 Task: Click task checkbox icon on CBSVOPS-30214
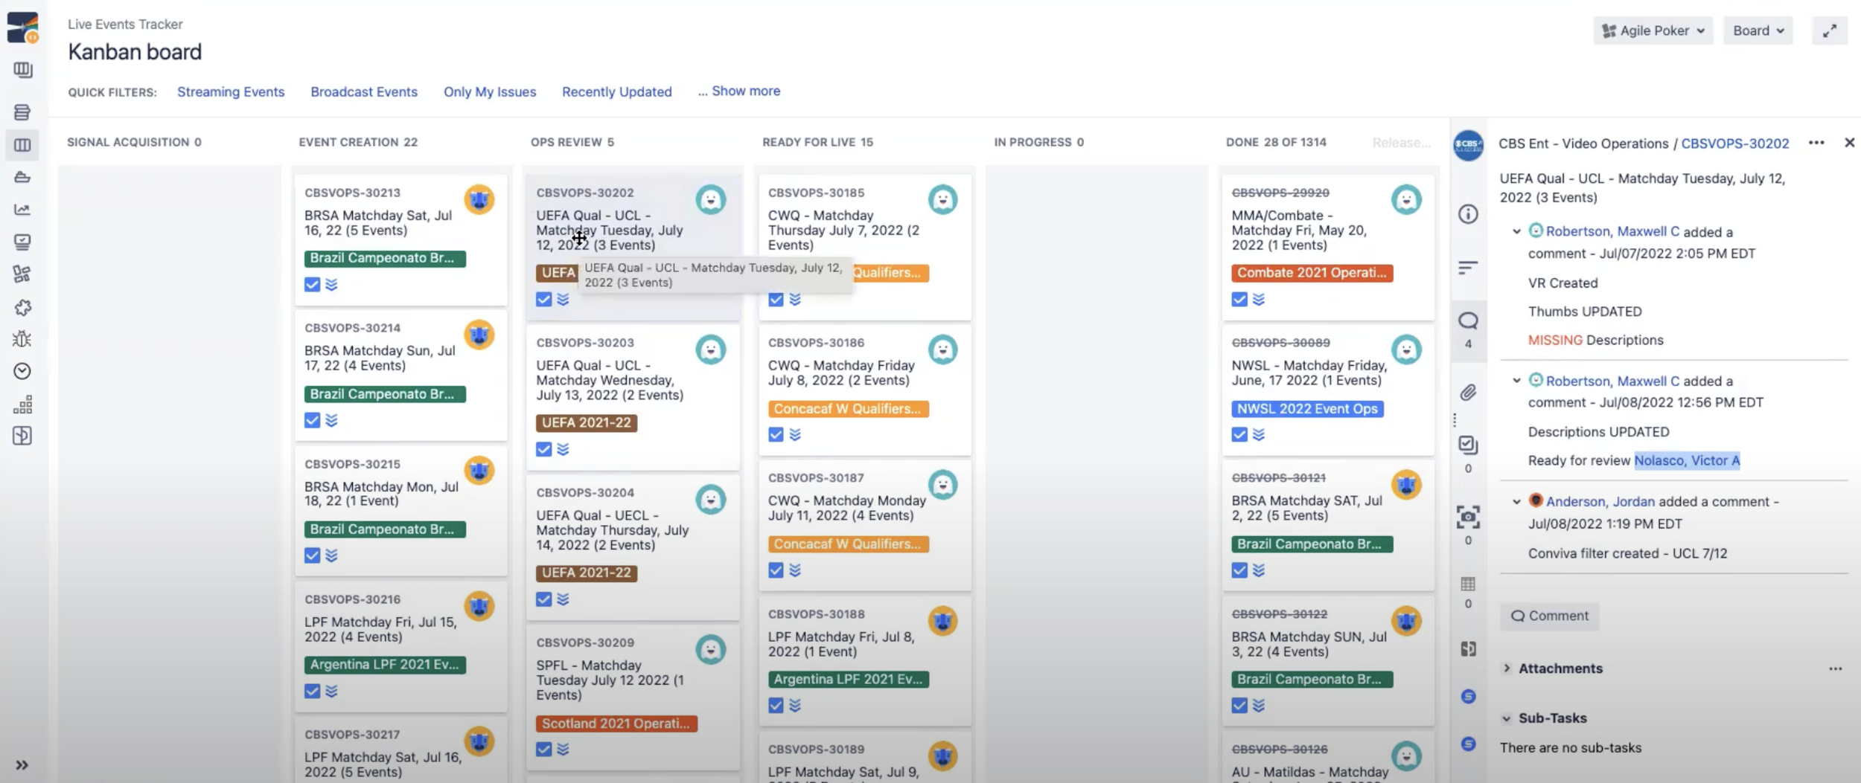pos(312,420)
